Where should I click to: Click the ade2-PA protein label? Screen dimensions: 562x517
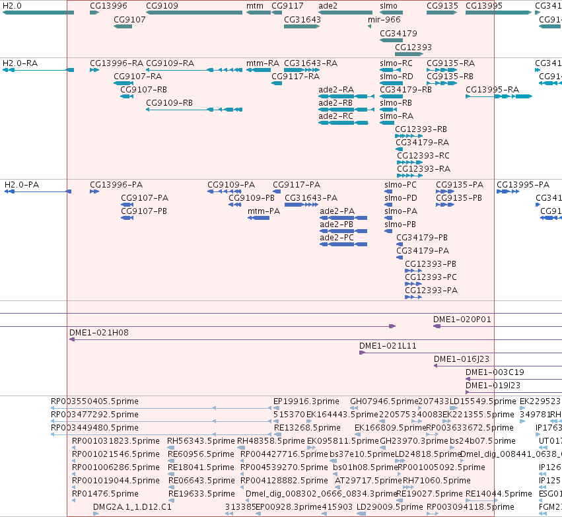[337, 211]
